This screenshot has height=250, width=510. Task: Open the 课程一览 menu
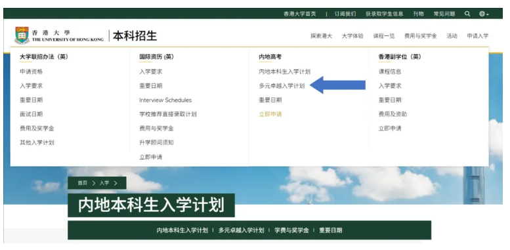pyautogui.click(x=384, y=36)
